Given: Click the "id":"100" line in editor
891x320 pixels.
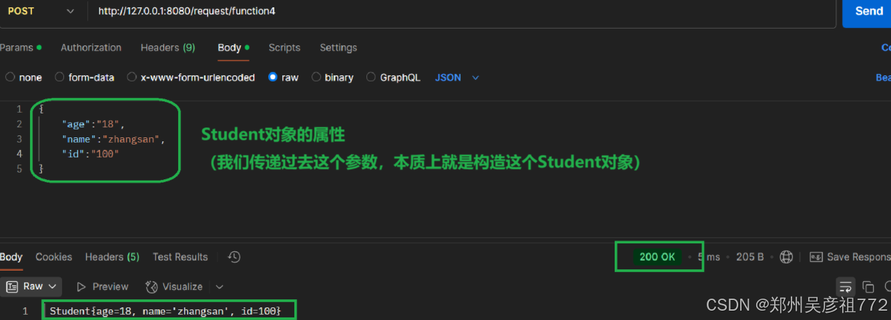Looking at the screenshot, I should click(90, 154).
